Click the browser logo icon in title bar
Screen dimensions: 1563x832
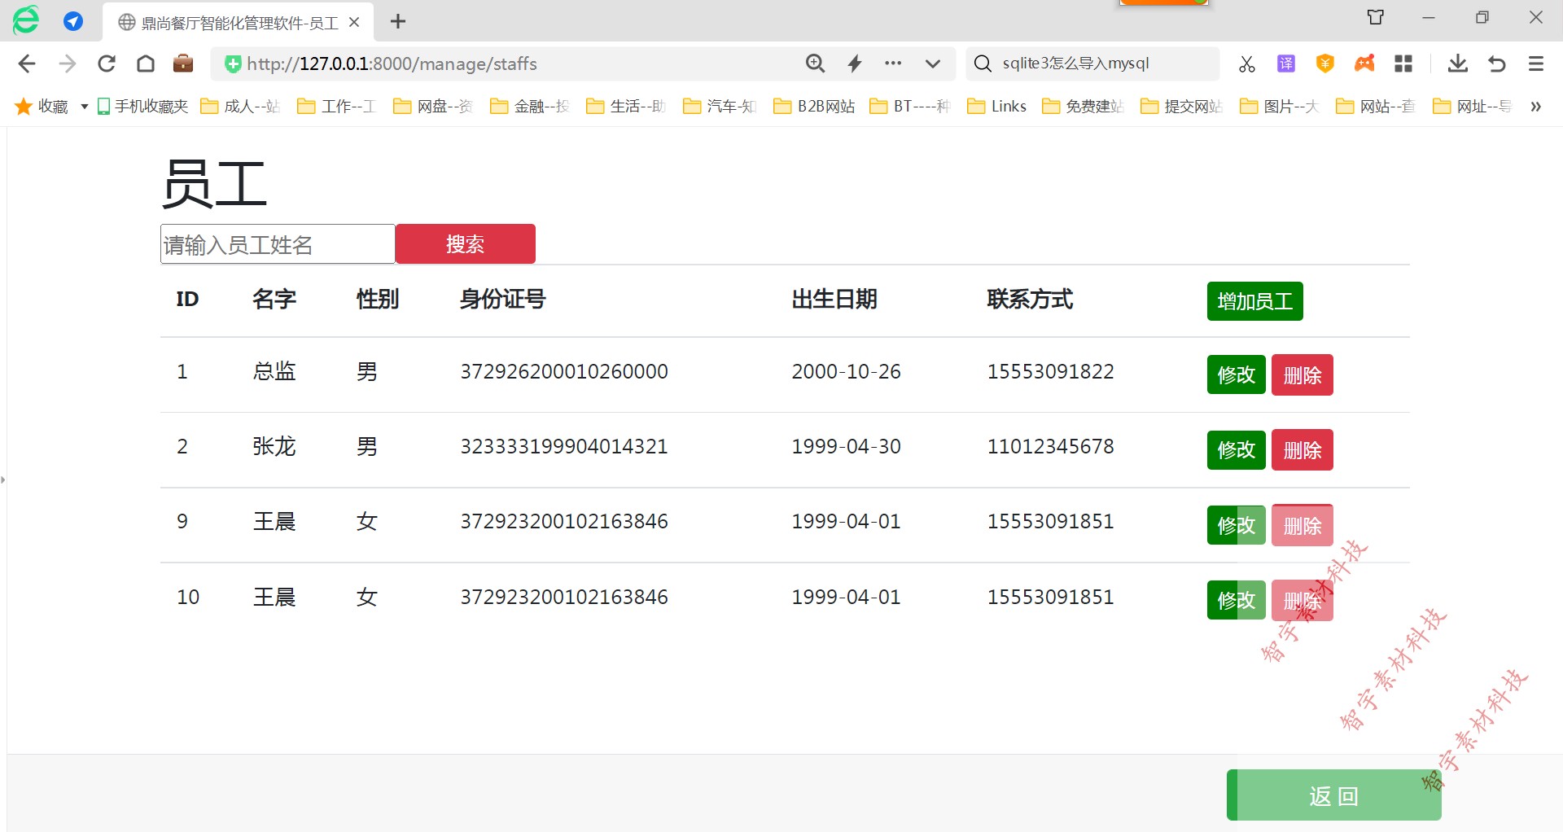coord(26,20)
